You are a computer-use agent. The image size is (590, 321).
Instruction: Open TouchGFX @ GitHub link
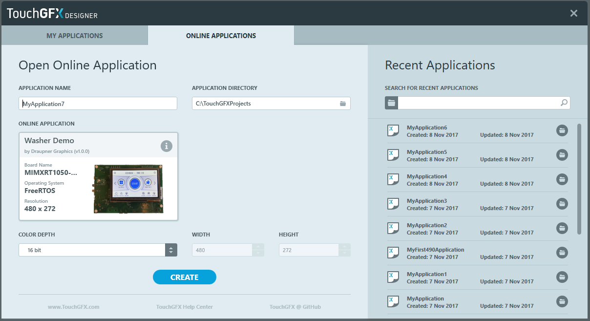point(295,307)
